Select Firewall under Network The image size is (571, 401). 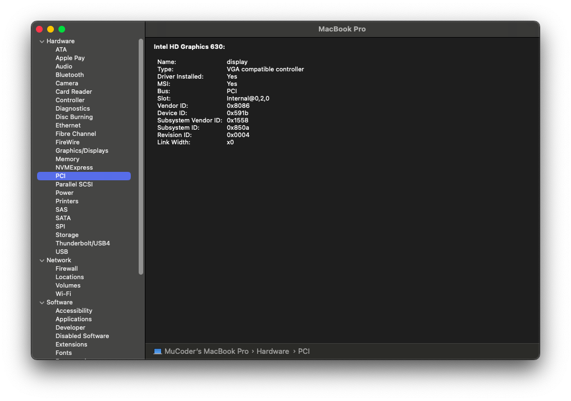pyautogui.click(x=66, y=268)
